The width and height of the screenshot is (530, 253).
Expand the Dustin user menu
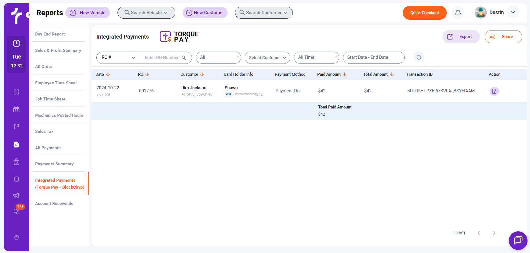(513, 12)
